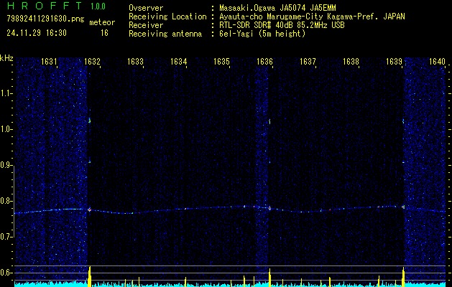Click the meteor count value 16

point(105,33)
